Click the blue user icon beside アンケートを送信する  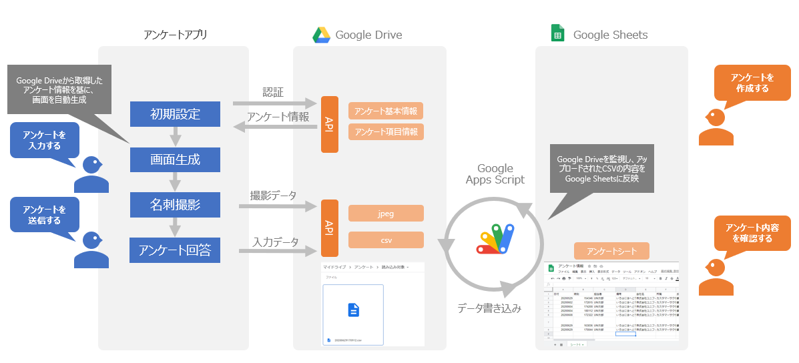[91, 250]
